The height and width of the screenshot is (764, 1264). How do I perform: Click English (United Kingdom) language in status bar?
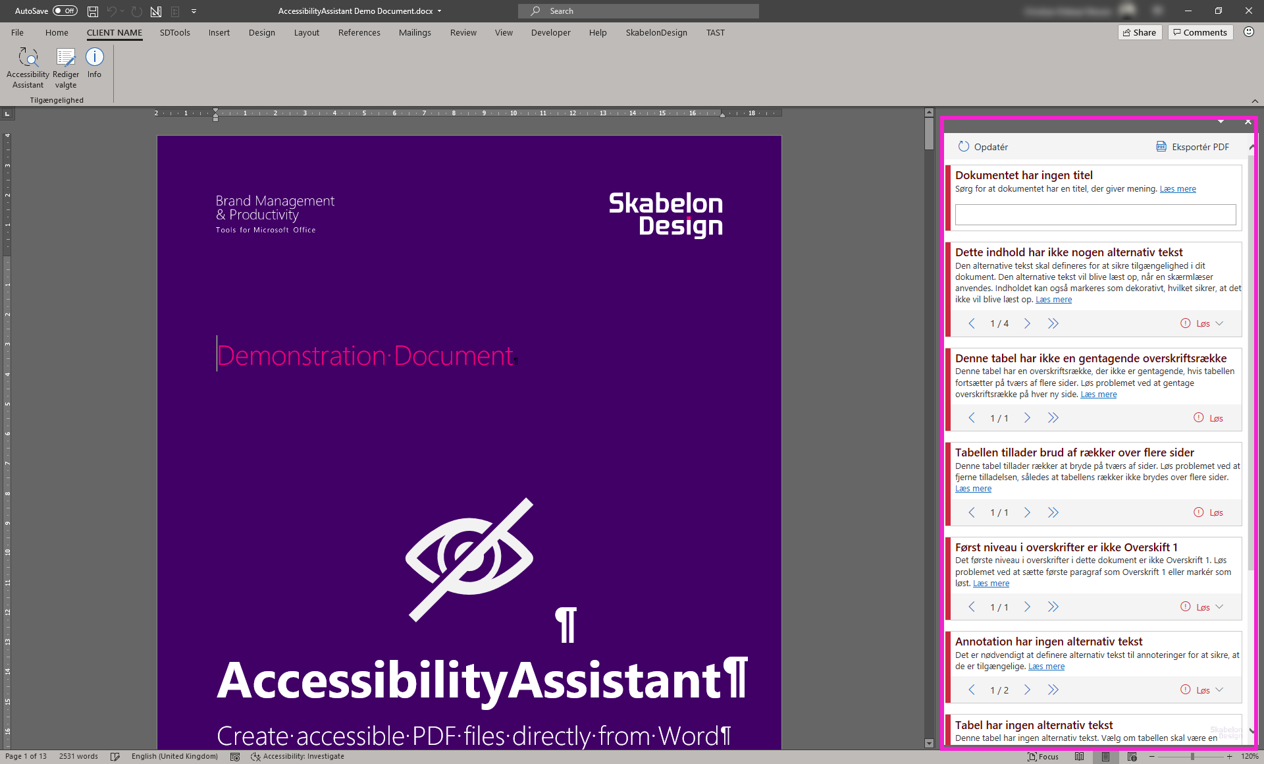click(174, 757)
